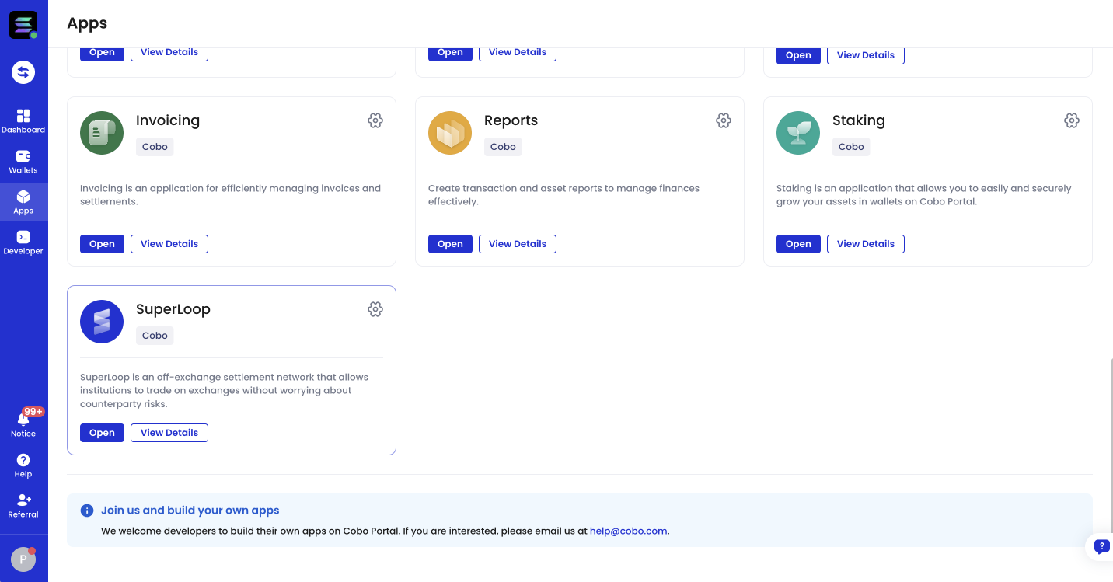Open settings gear for Reports app

[724, 120]
